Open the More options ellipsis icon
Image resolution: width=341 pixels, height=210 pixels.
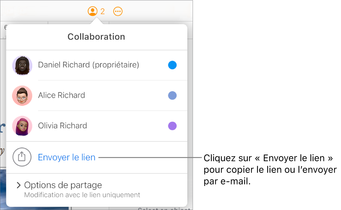118,11
